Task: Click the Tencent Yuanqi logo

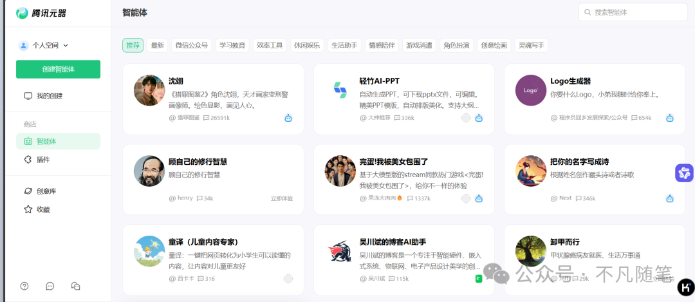Action: [x=41, y=14]
